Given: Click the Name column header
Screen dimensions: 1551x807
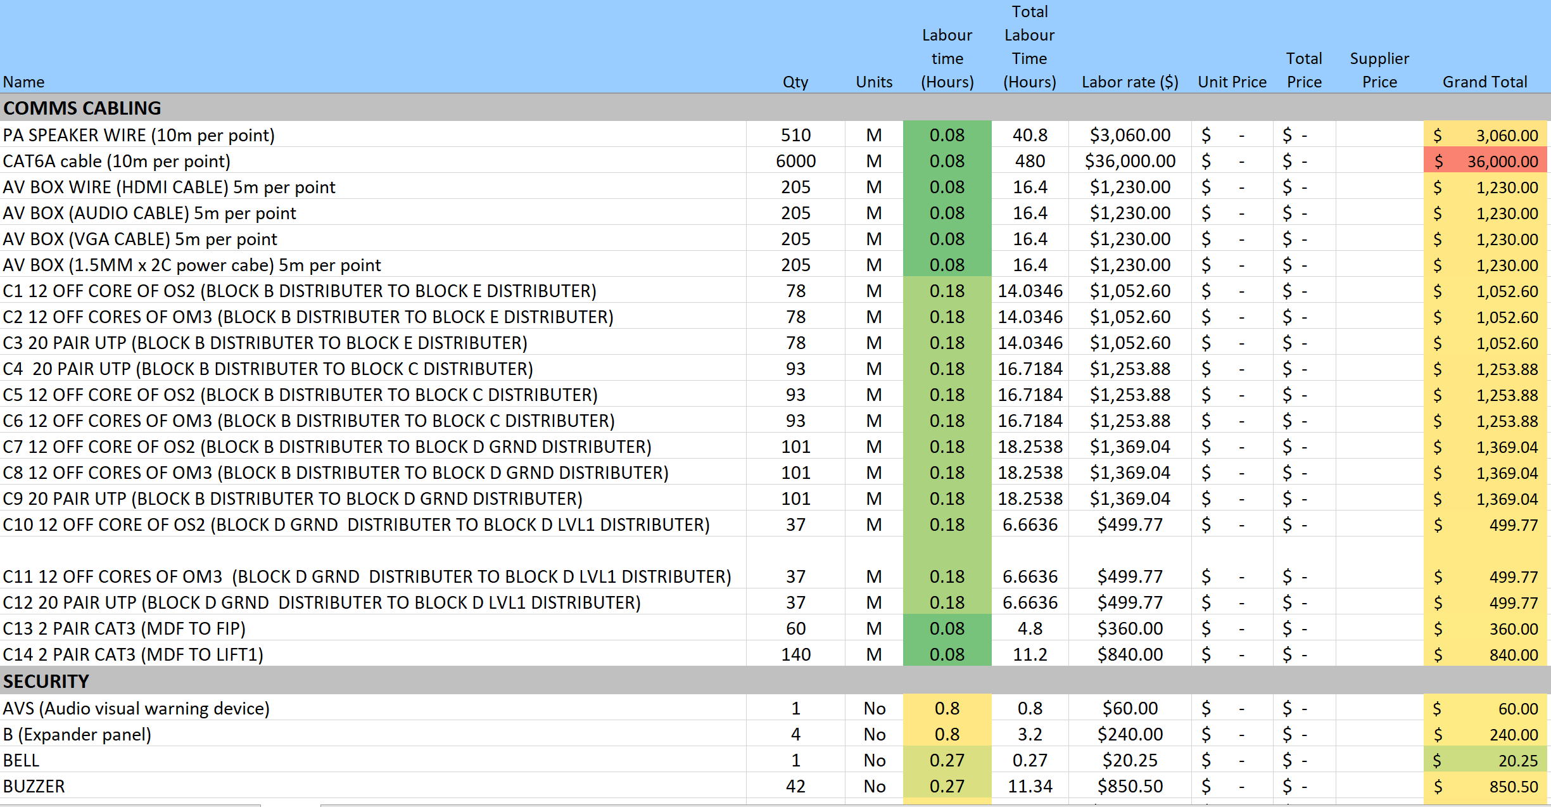Looking at the screenshot, I should 24,82.
